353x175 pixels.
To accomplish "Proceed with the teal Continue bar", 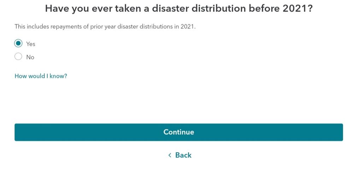I will 178,132.
